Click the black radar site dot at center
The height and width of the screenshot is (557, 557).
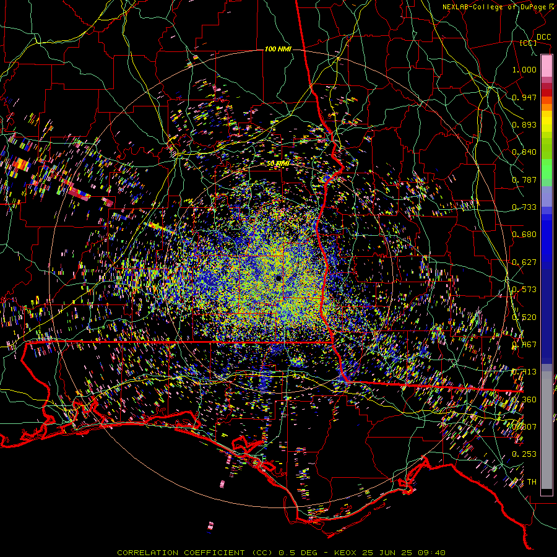click(x=278, y=278)
